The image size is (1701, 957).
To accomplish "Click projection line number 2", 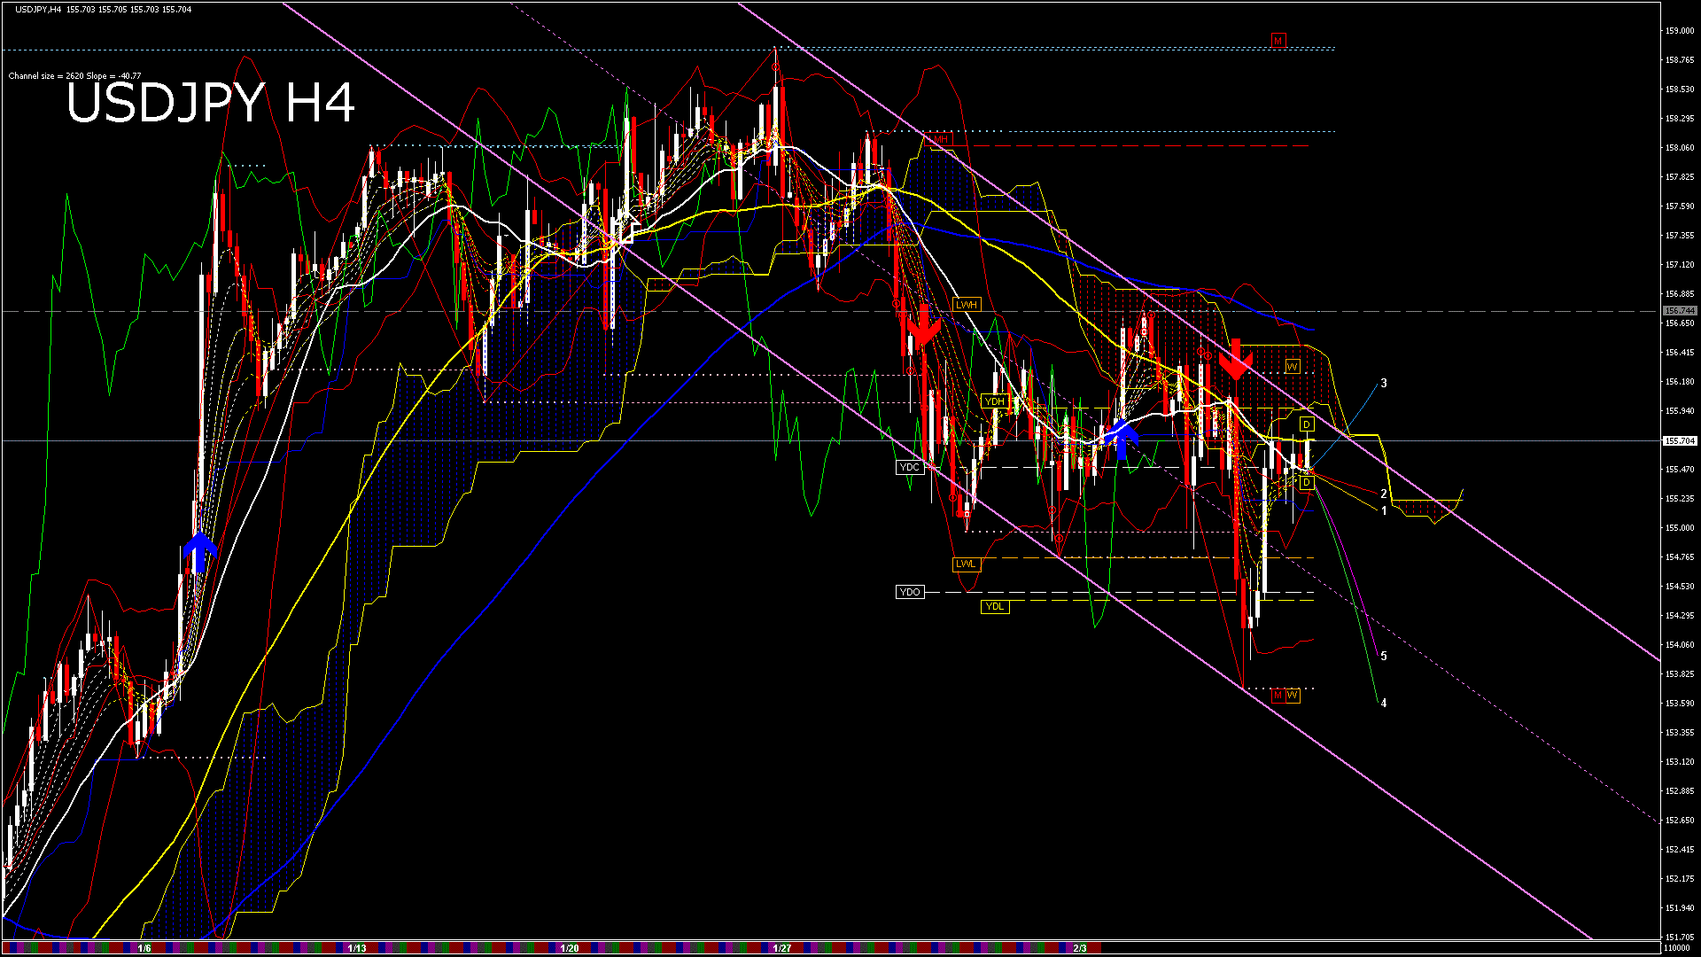I will pos(1384,494).
